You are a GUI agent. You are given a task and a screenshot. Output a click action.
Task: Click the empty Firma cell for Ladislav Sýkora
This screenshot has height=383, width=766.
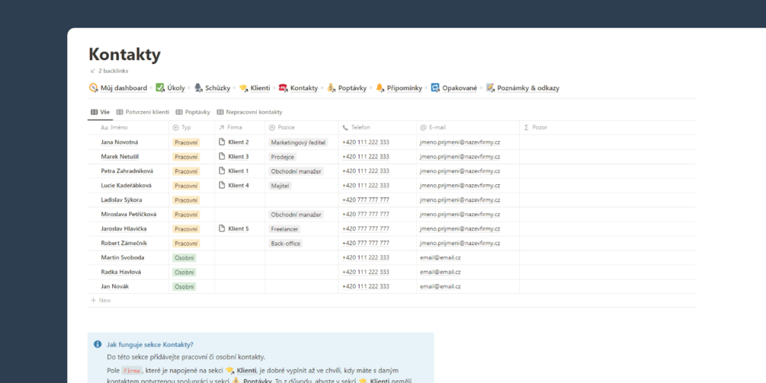(240, 200)
